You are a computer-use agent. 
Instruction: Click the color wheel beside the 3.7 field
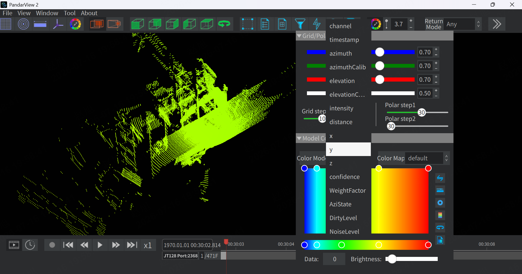pyautogui.click(x=376, y=24)
